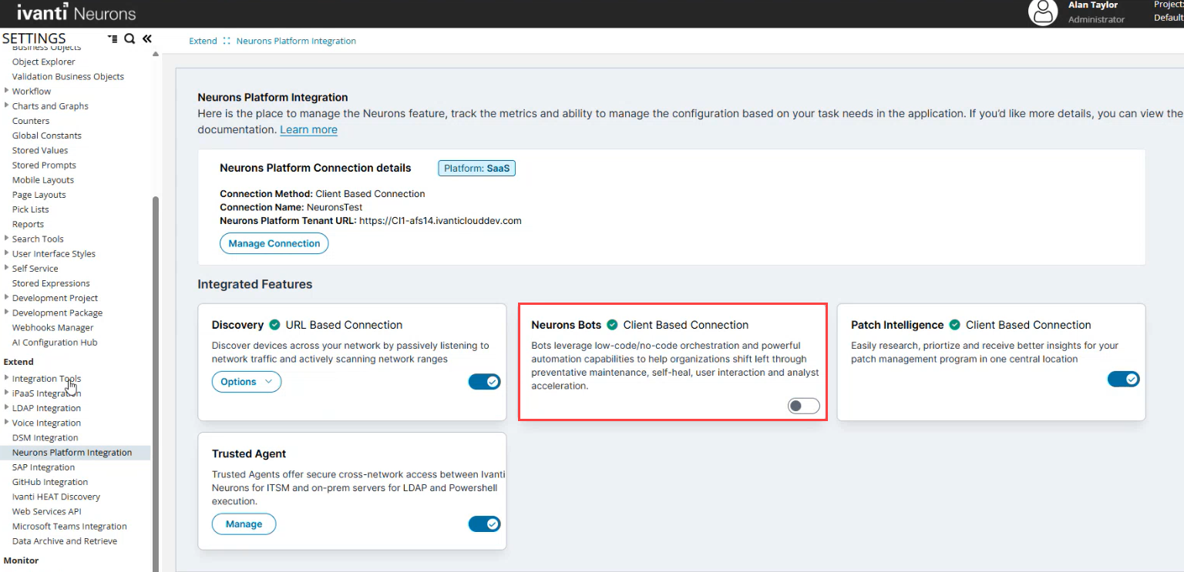Click the list icon left of Settings search
This screenshot has width=1184, height=572.
[x=113, y=38]
